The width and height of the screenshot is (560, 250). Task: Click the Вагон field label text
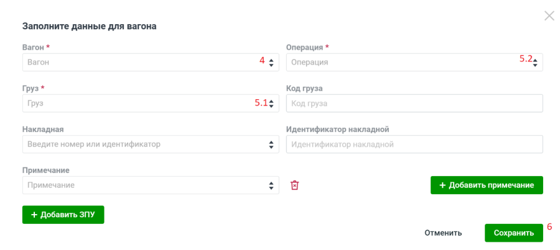point(32,47)
